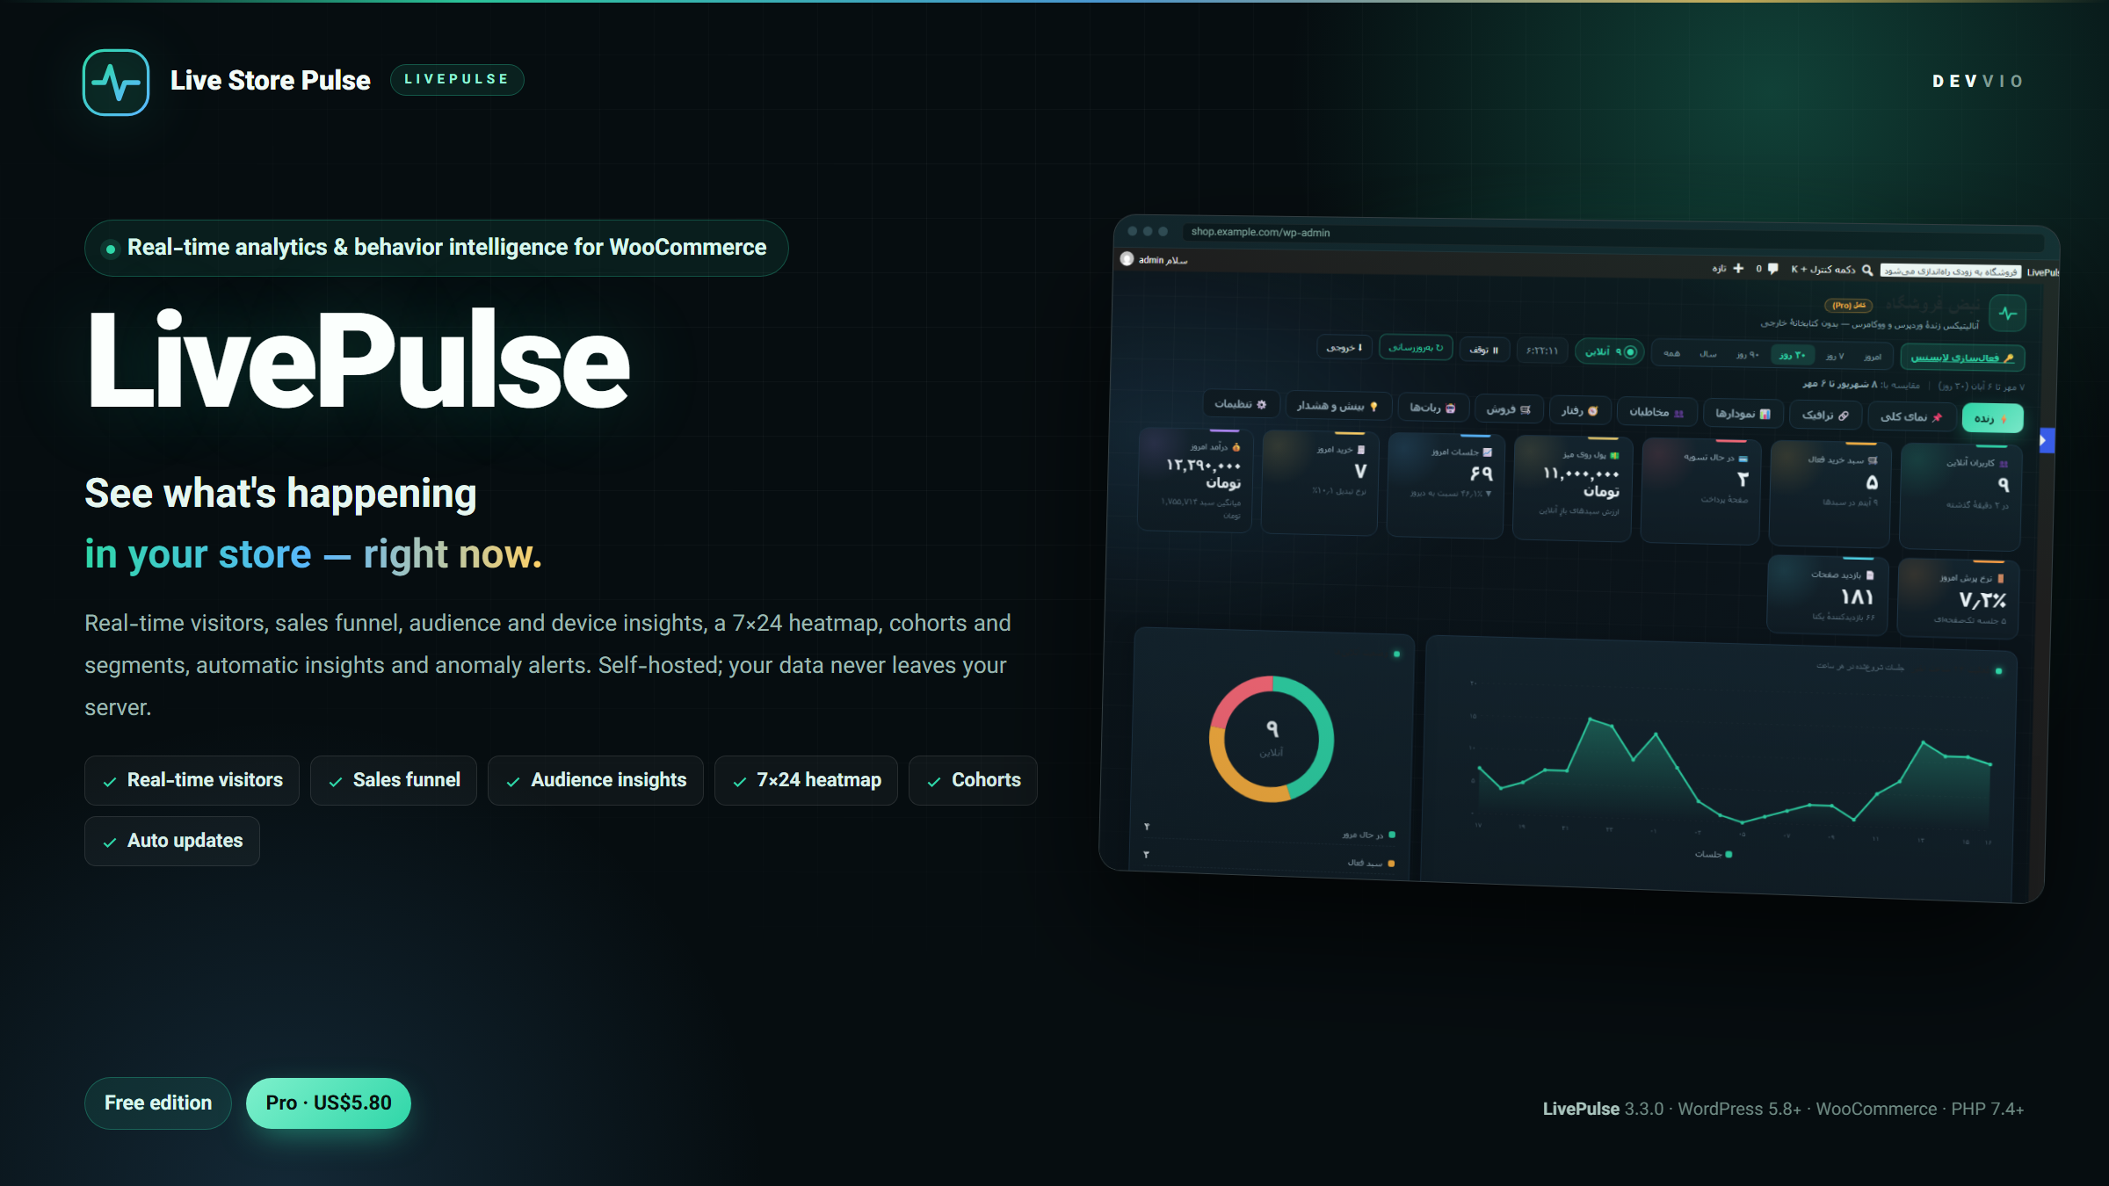This screenshot has height=1186, width=2109.
Task: Open the بینش و هشدار insights tab
Action: coord(1337,405)
